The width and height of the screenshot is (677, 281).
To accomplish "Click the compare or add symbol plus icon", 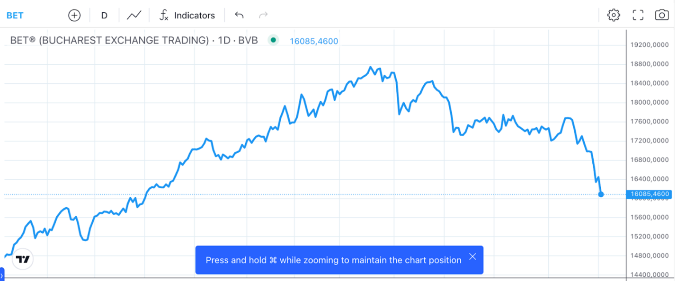I will [74, 15].
